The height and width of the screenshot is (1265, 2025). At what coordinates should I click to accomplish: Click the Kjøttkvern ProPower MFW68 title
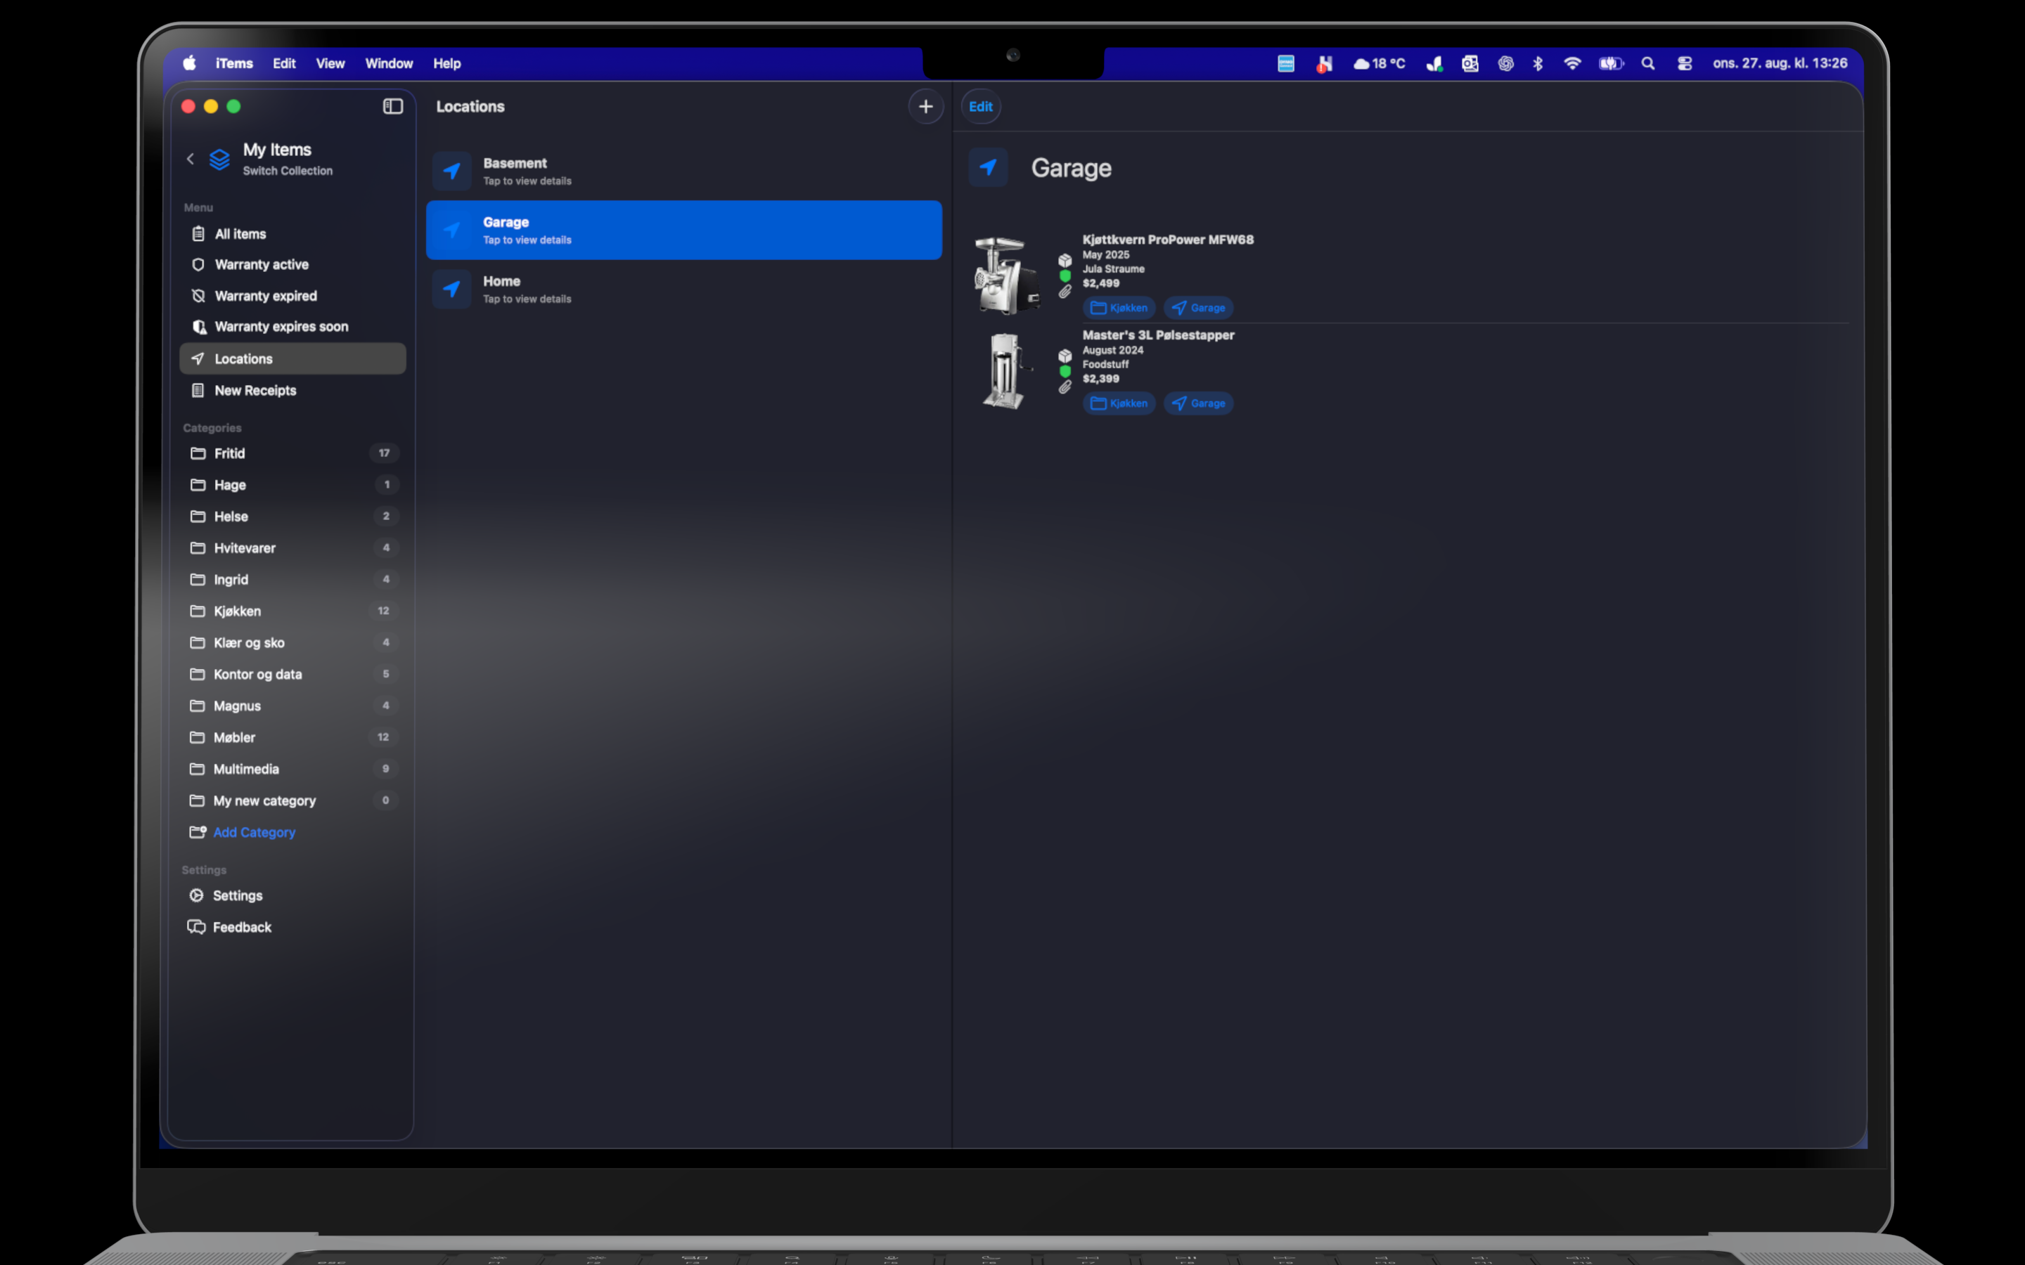[x=1168, y=239]
